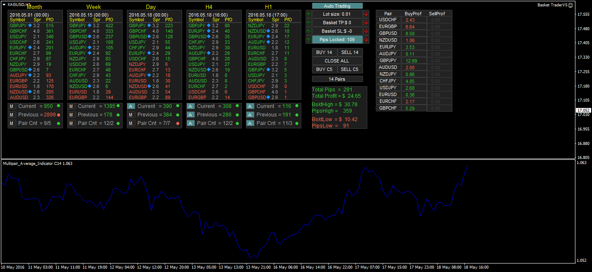
Task: Toggle the M button beside Month Current
Action: [x=12, y=106]
